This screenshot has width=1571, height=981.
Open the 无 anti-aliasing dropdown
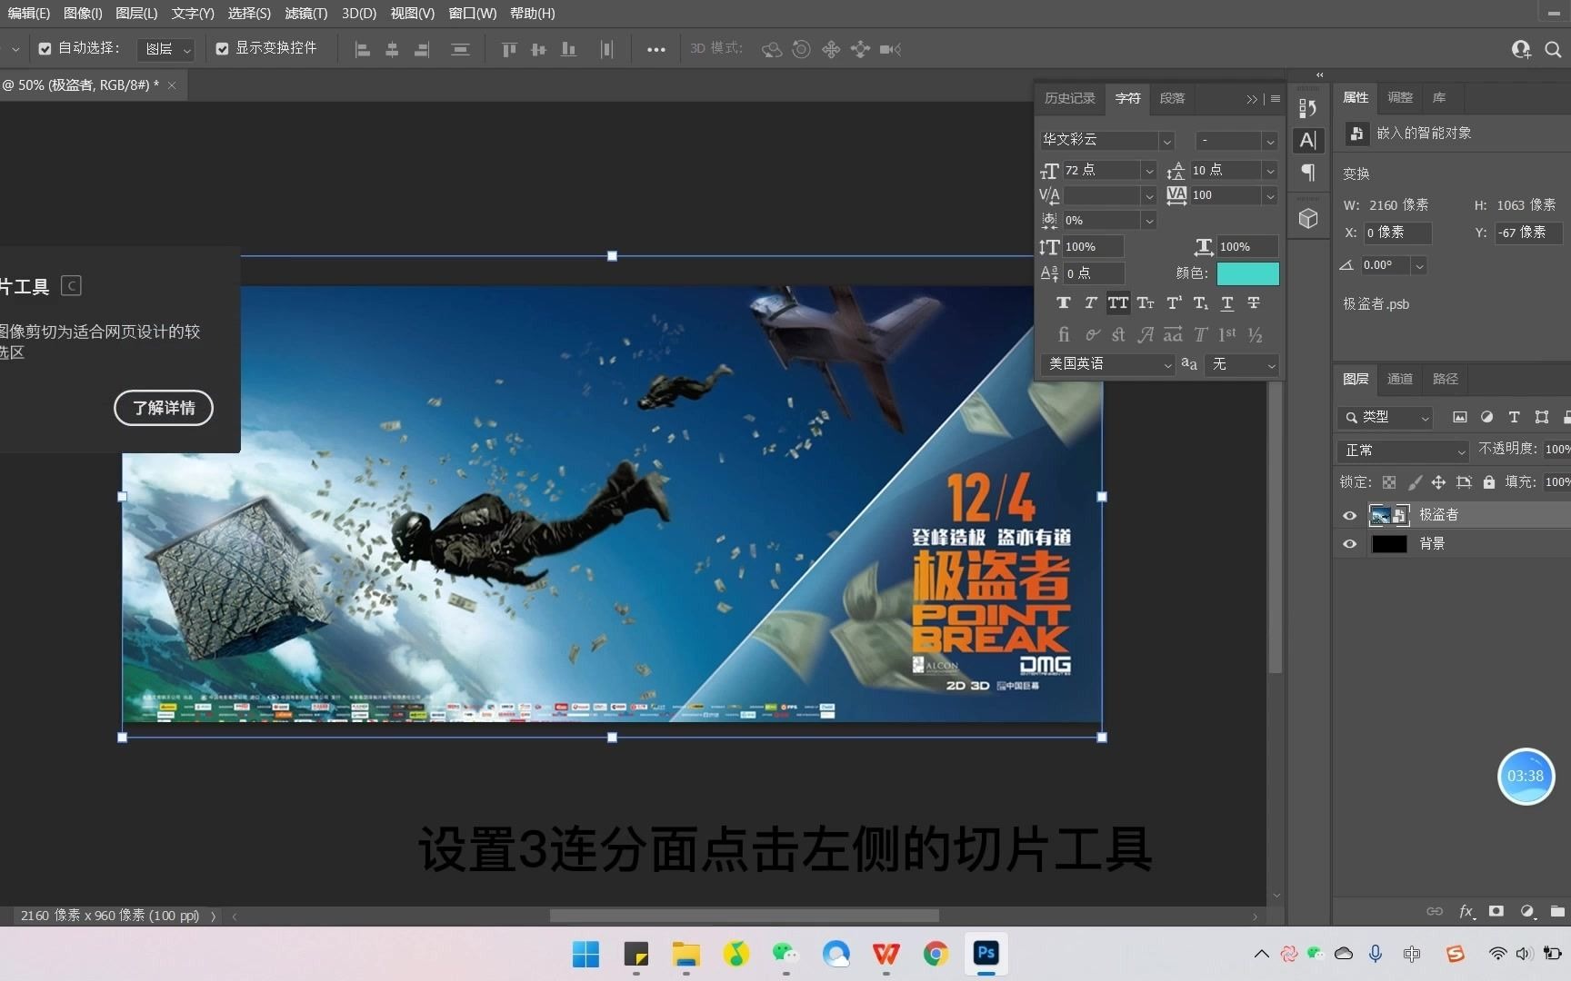click(x=1243, y=364)
